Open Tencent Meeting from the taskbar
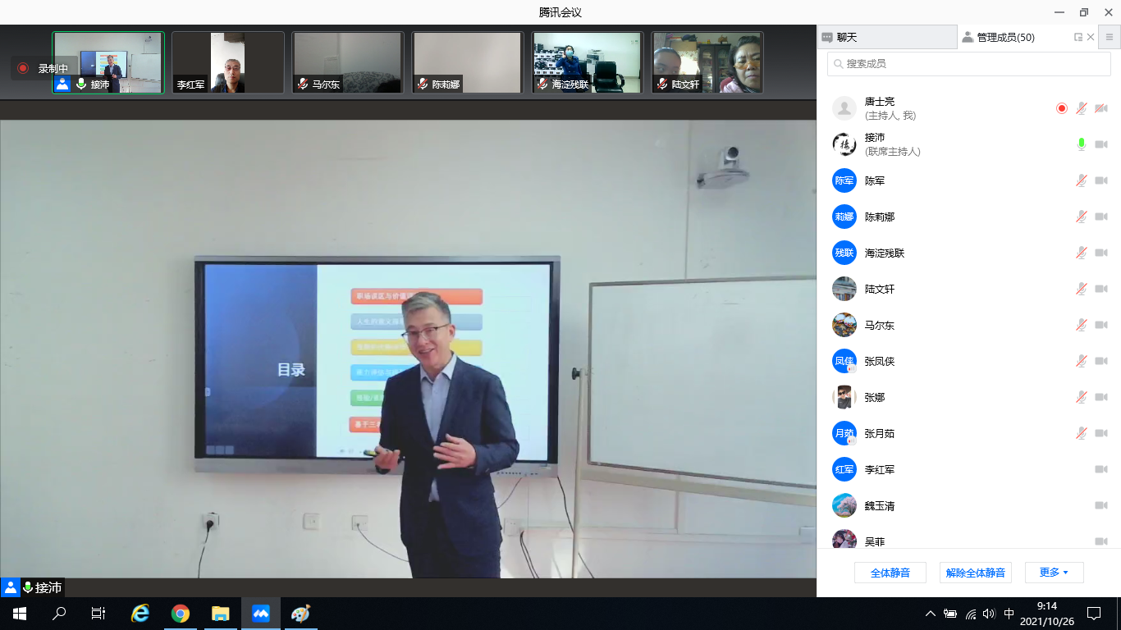This screenshot has height=630, width=1121. [x=261, y=614]
